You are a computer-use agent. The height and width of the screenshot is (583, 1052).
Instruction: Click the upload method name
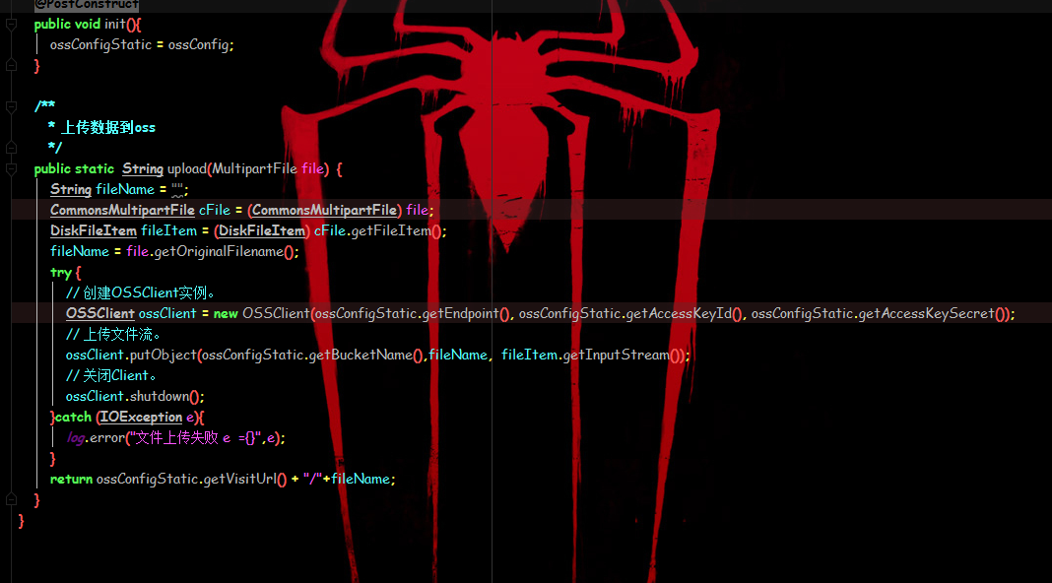point(187,169)
